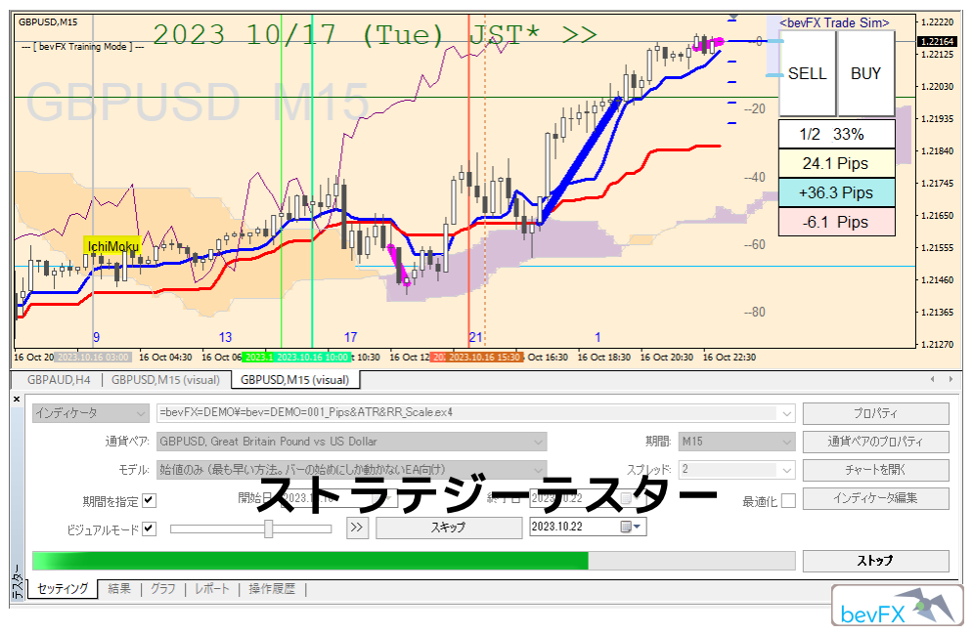This screenshot has height=634, width=973.
Task: Select the セッティング tab
Action: (x=63, y=589)
